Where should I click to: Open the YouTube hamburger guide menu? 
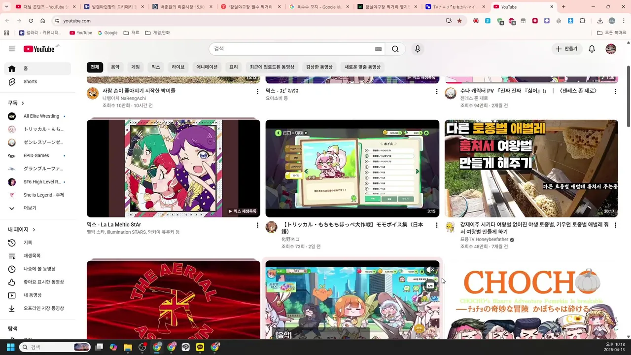pos(12,49)
